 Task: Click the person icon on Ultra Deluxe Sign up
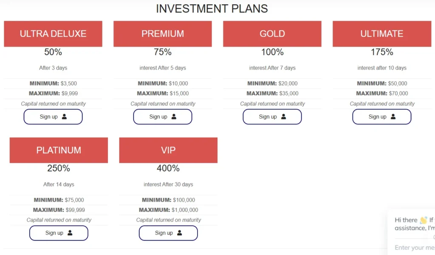64,117
